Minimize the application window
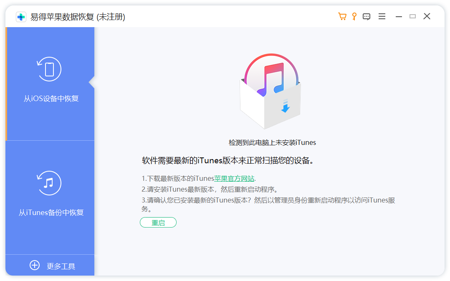 [x=399, y=16]
